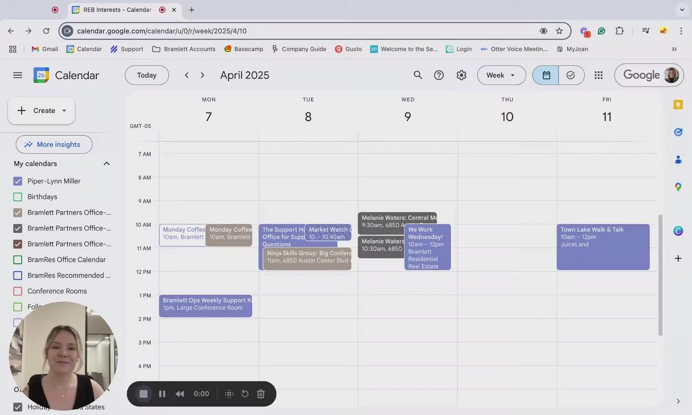
Task: Show more bookmarks chevron
Action: pos(674,49)
